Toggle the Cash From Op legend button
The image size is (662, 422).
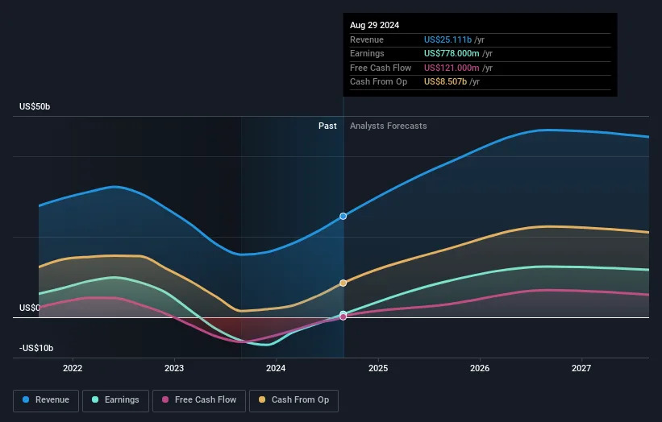pyautogui.click(x=294, y=400)
